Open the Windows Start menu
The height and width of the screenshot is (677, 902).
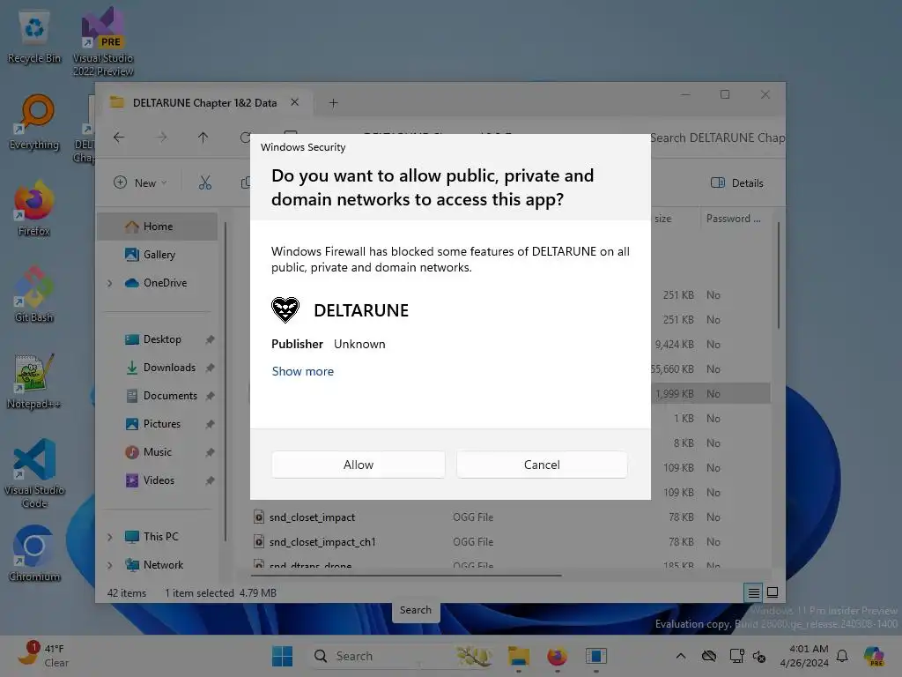pyautogui.click(x=282, y=656)
